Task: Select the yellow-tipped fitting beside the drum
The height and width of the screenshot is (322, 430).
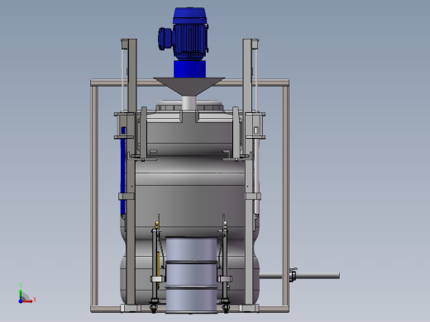Action: pos(157,224)
